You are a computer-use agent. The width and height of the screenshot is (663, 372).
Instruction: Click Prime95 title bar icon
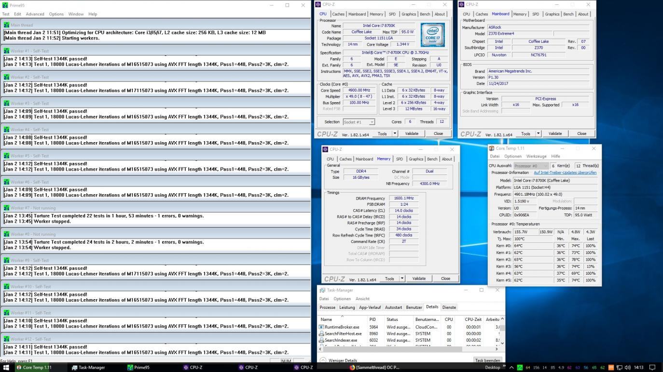pyautogui.click(x=5, y=5)
